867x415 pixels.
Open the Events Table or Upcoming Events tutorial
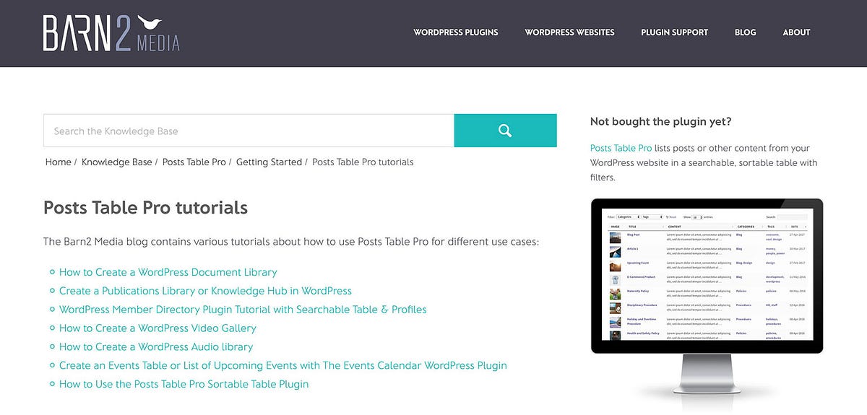click(283, 365)
